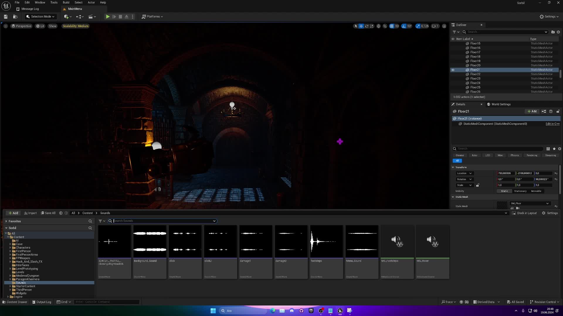Image resolution: width=563 pixels, height=316 pixels.
Task: Open the Platforms dropdown
Action: pyautogui.click(x=152, y=17)
